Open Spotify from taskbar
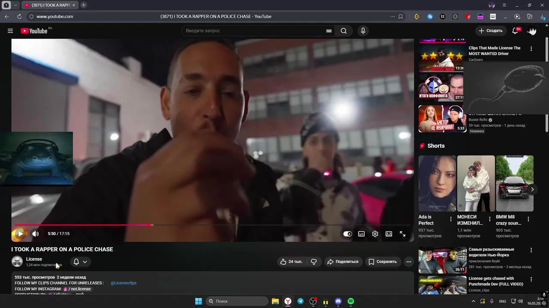This screenshot has height=308, width=549. click(351, 301)
